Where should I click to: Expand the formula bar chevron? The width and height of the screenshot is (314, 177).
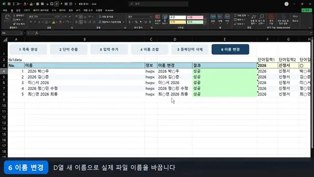(x=311, y=33)
